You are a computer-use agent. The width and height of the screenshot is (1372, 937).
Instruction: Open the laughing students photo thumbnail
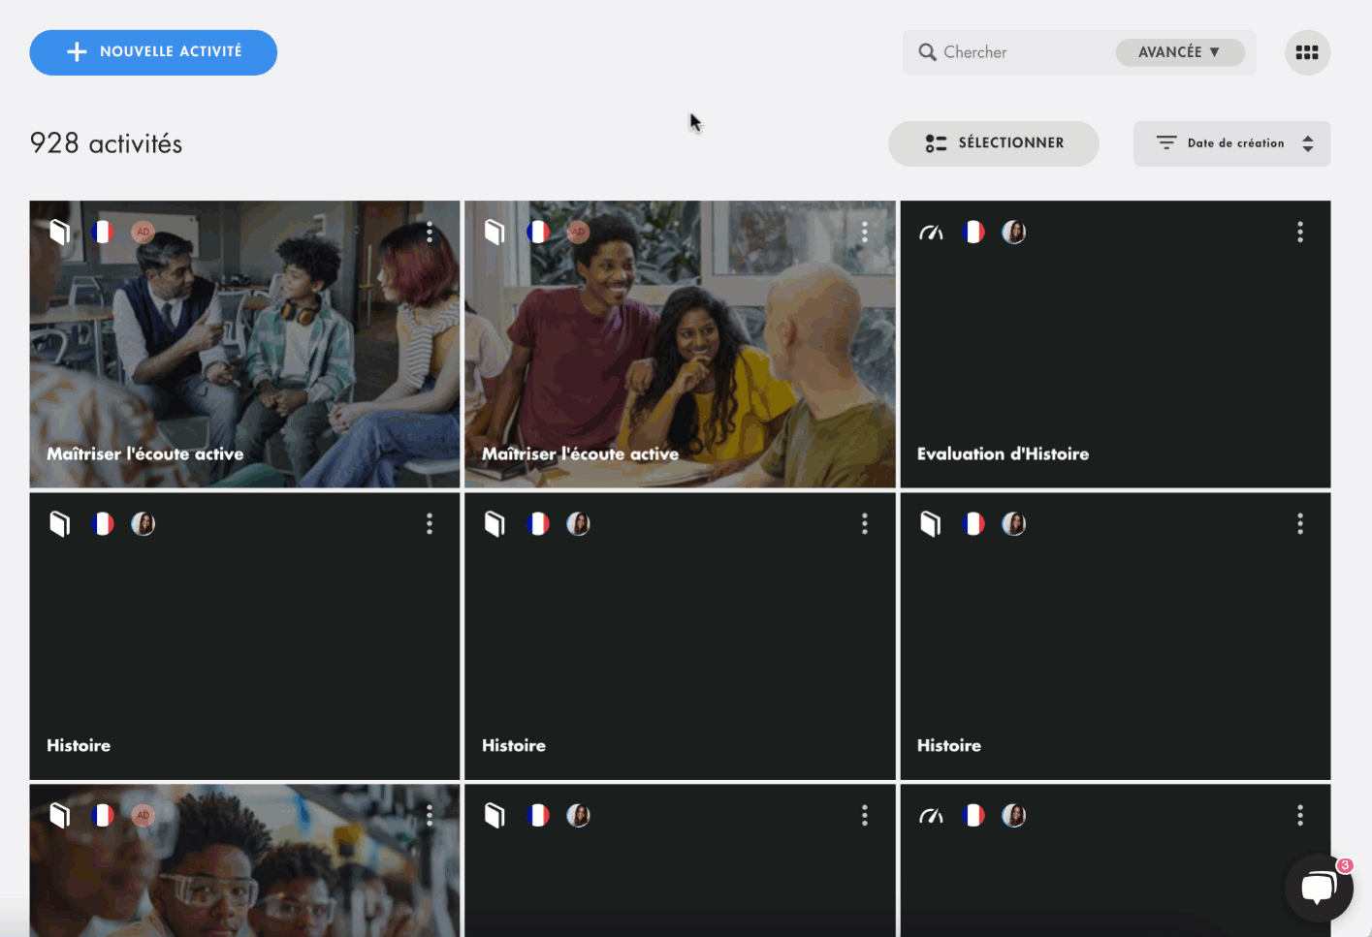pyautogui.click(x=680, y=344)
